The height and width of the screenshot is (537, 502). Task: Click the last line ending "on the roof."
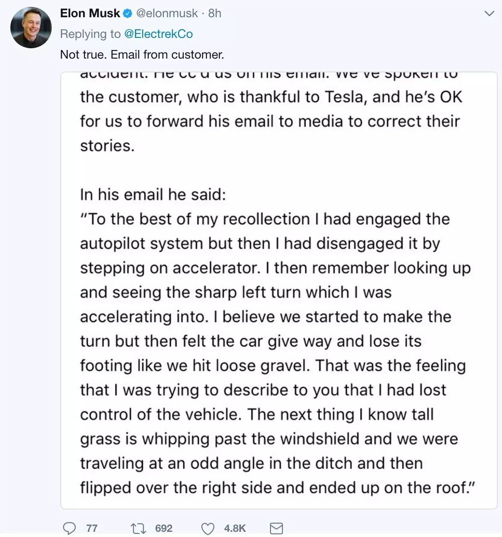pos(277,487)
